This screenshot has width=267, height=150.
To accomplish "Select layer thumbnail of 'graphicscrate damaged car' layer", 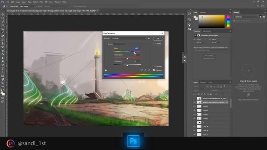I will click(199, 98).
